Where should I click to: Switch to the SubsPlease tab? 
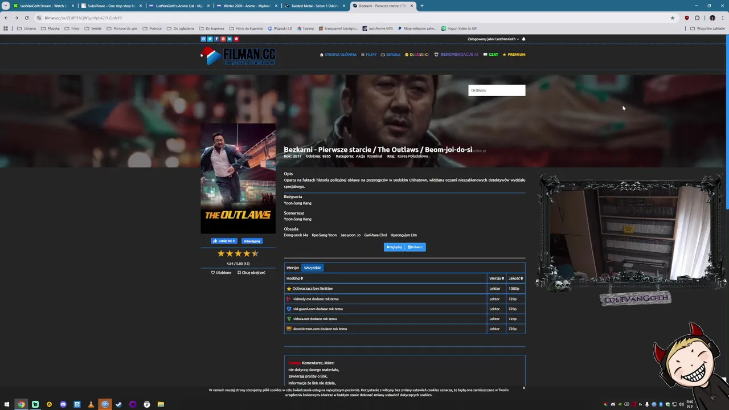pyautogui.click(x=111, y=6)
